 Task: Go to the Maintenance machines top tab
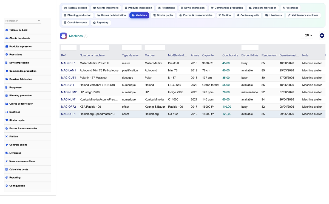(x=303, y=15)
